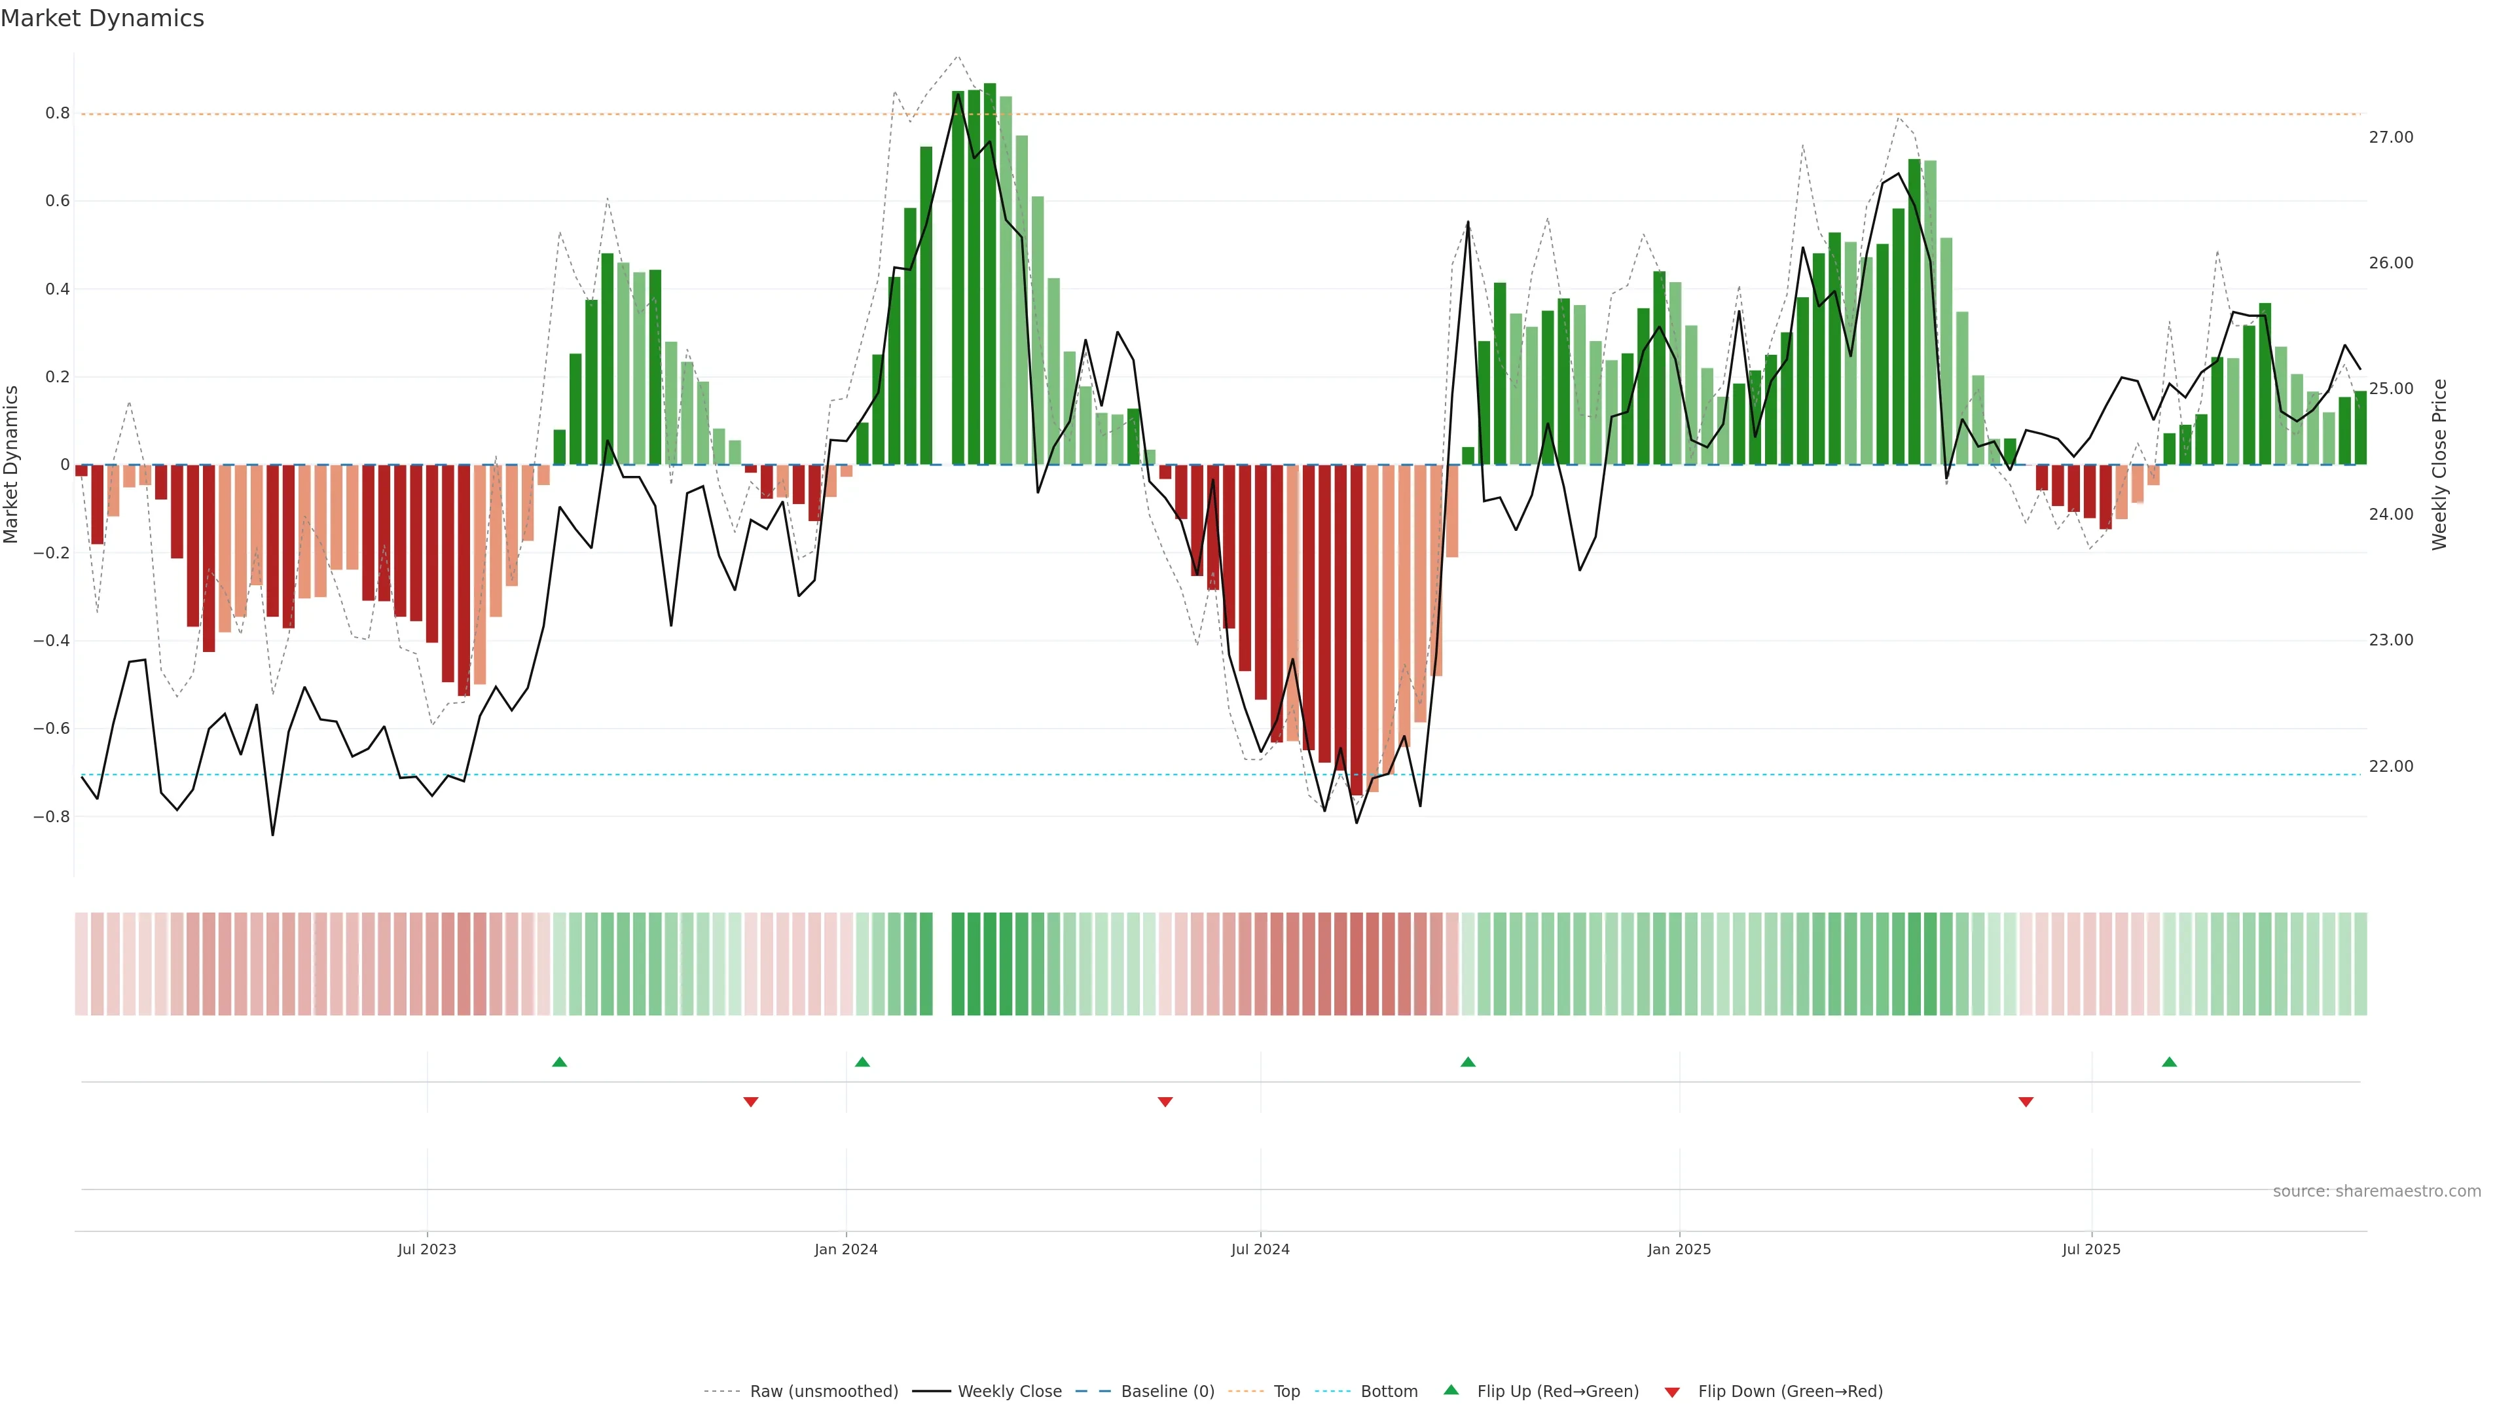Click the last green flip-up triangle after Jul 2025
Screen dimensions: 2514x1414
point(2170,1062)
